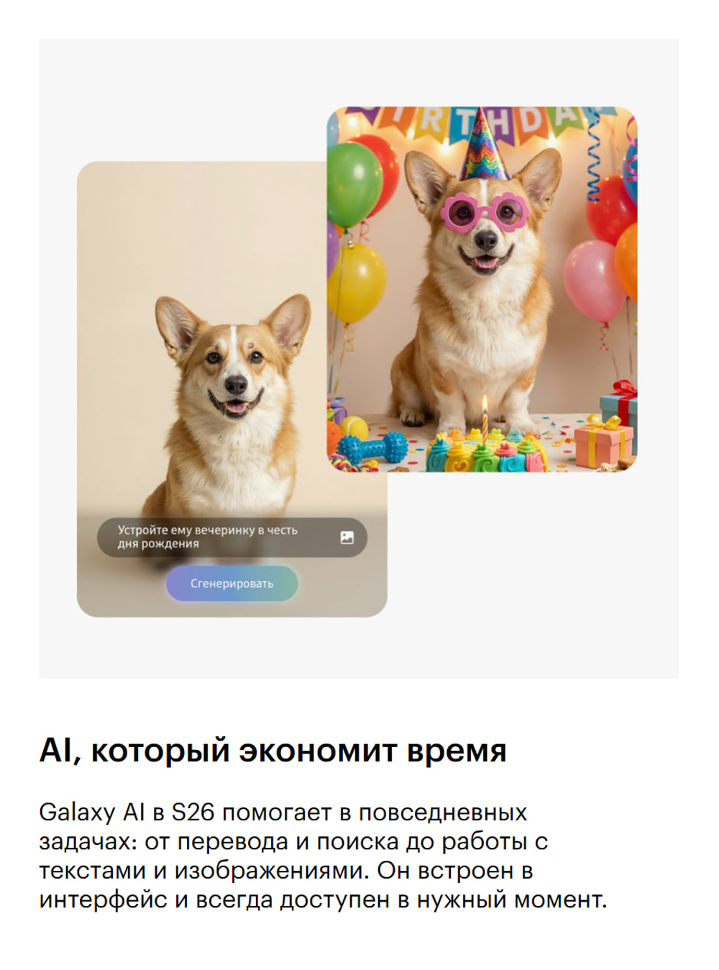Open the generated birthday corgi image
The height and width of the screenshot is (970, 719).
point(482,289)
